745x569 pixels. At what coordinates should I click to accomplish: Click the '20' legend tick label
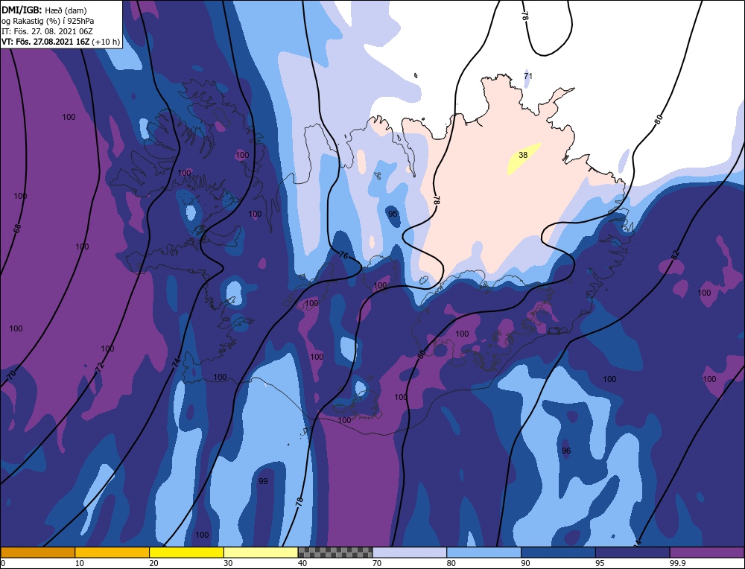[x=153, y=563]
